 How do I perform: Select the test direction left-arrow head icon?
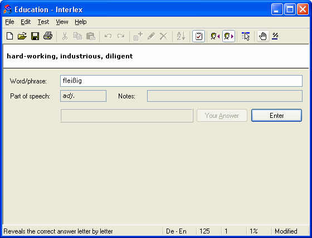(215, 36)
